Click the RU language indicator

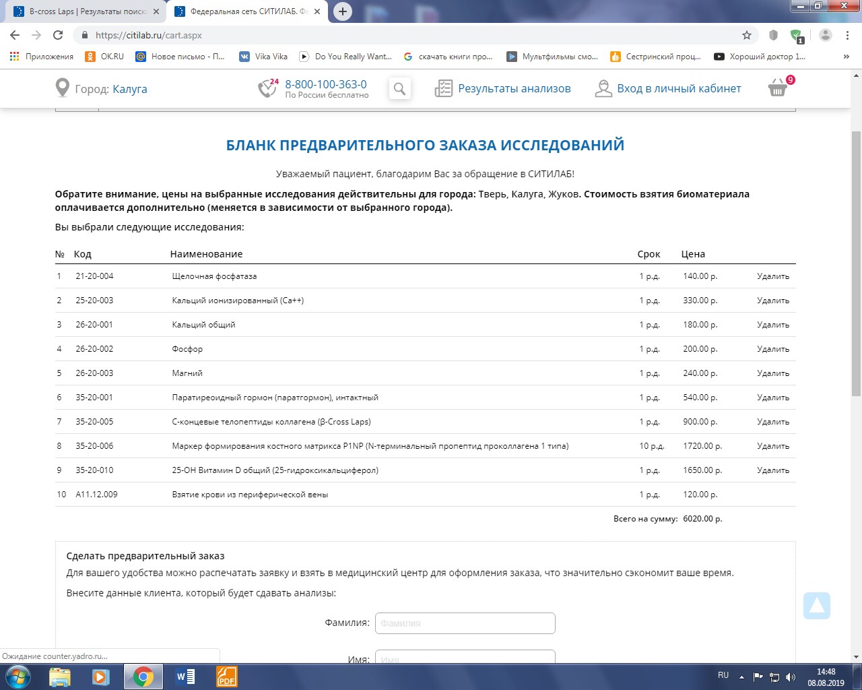(723, 675)
